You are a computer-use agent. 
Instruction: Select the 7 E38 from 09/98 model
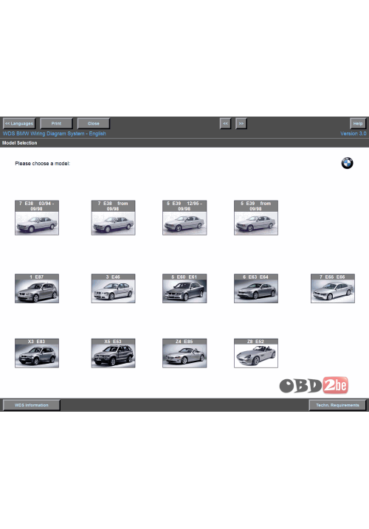coord(113,218)
